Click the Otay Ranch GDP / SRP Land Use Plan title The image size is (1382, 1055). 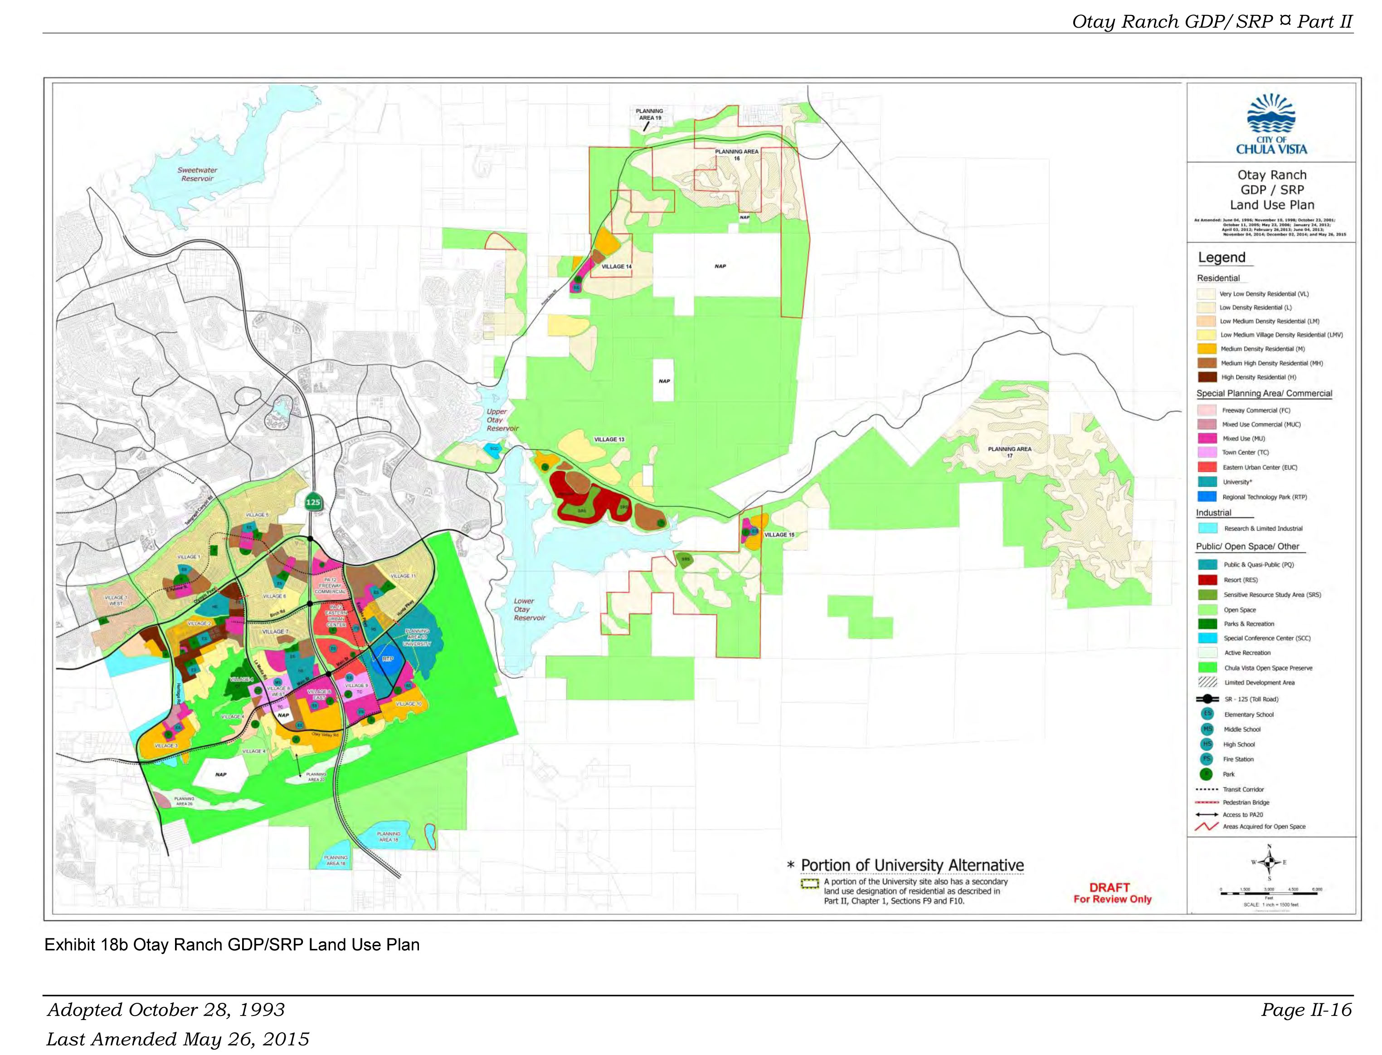pyautogui.click(x=1271, y=190)
